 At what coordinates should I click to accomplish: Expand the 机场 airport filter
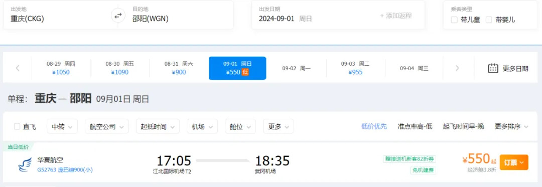[x=202, y=127]
